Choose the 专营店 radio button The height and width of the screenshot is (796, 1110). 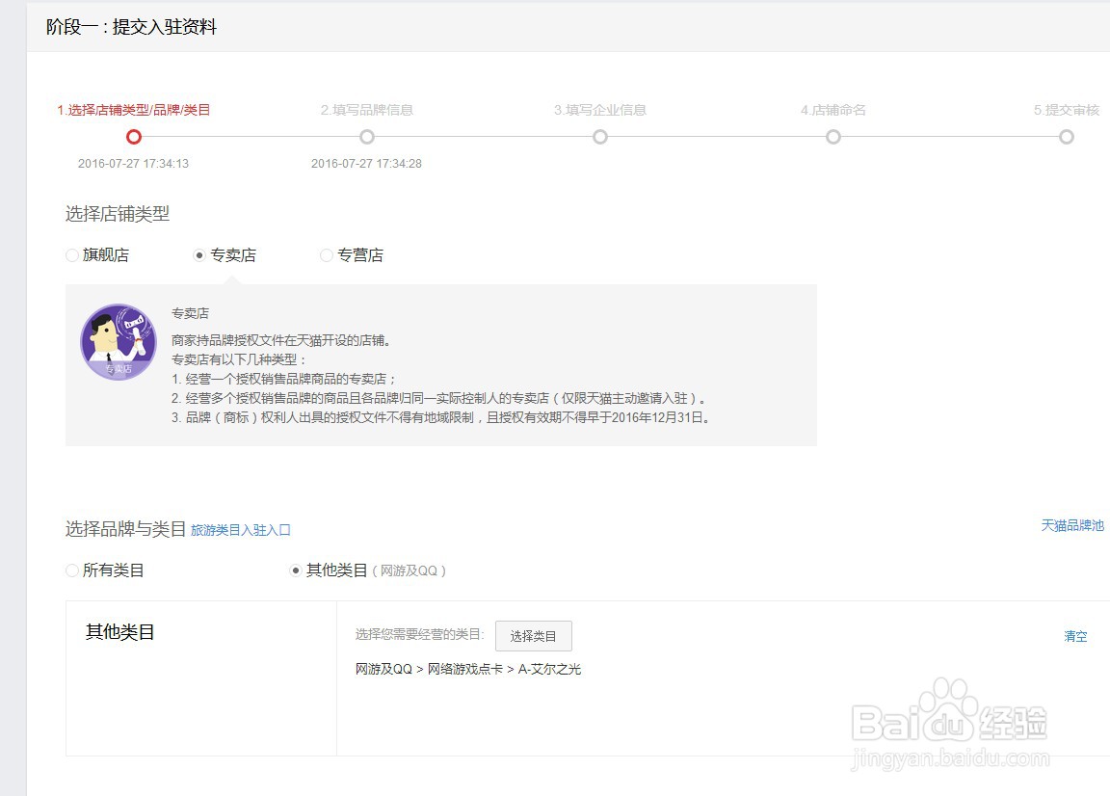pos(327,255)
